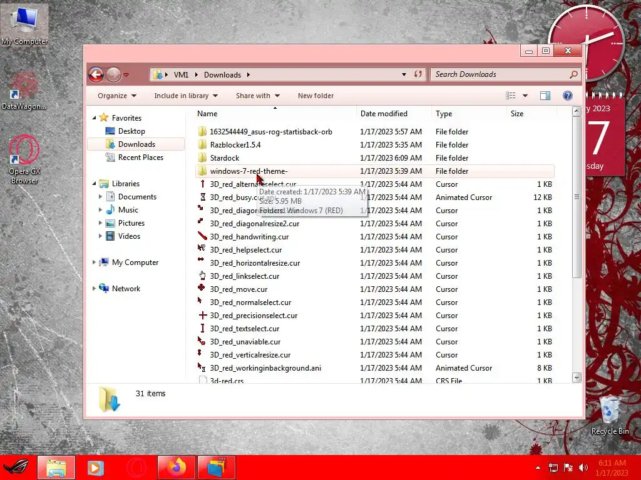Click the volume speaker tray icon
Viewport: 641px width, 480px height.
tap(583, 467)
